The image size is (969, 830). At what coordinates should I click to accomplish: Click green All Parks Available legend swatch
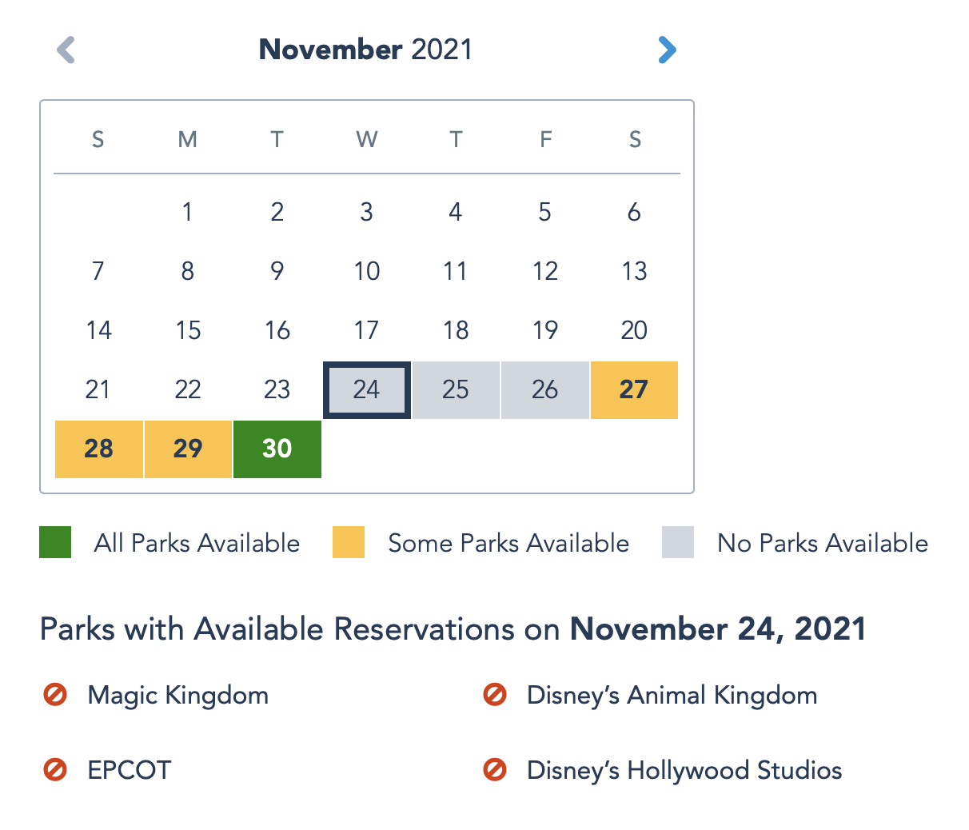(55, 542)
